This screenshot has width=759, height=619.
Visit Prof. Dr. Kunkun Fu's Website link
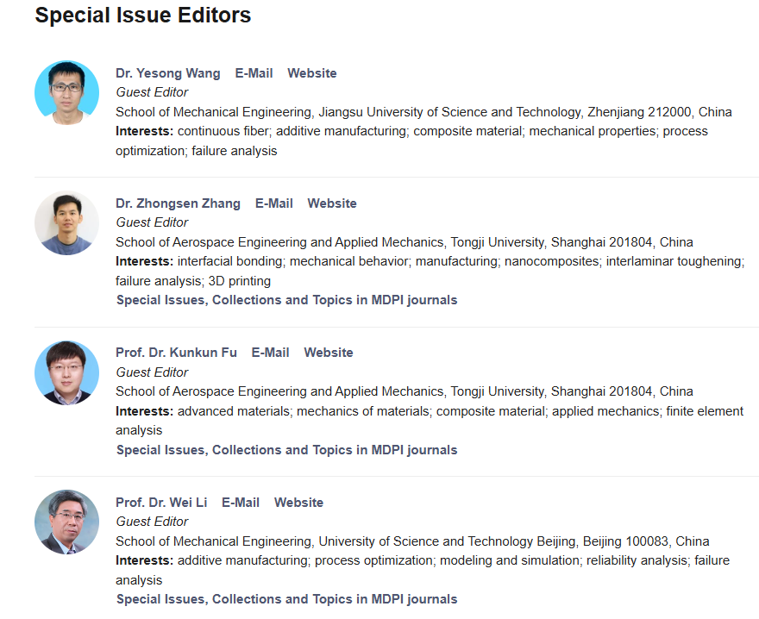coord(329,353)
